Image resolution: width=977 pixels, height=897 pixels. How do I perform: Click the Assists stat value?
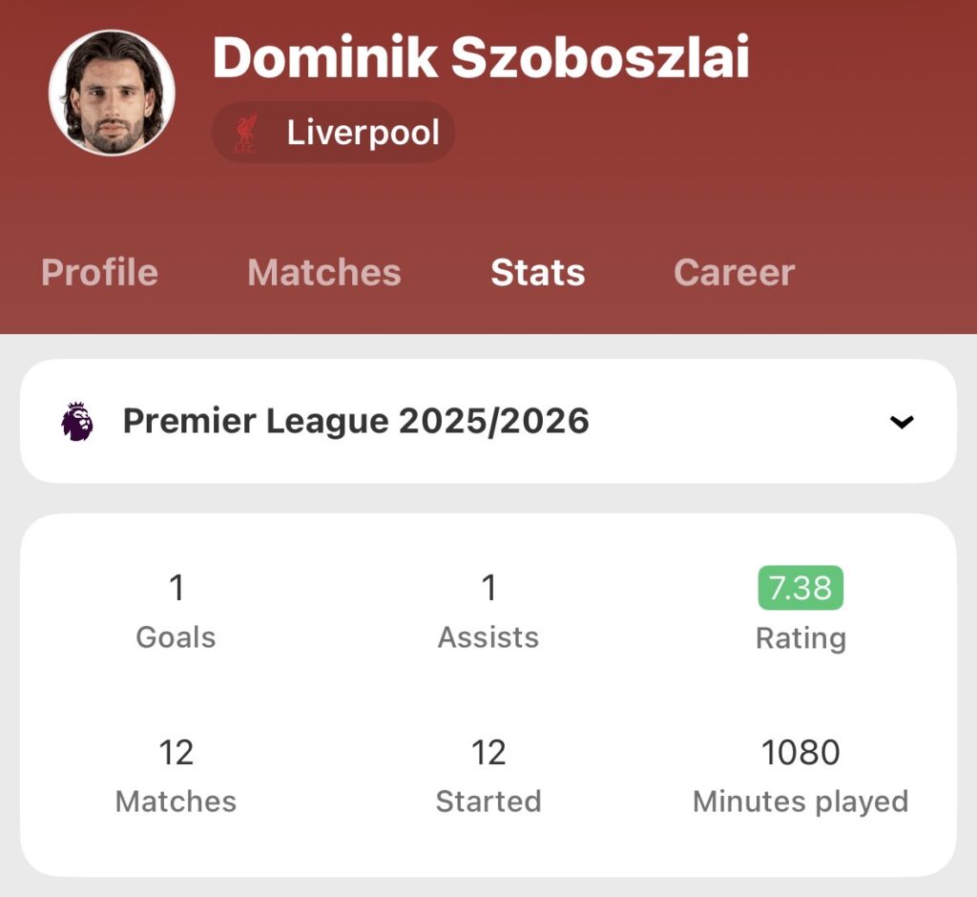pyautogui.click(x=488, y=588)
